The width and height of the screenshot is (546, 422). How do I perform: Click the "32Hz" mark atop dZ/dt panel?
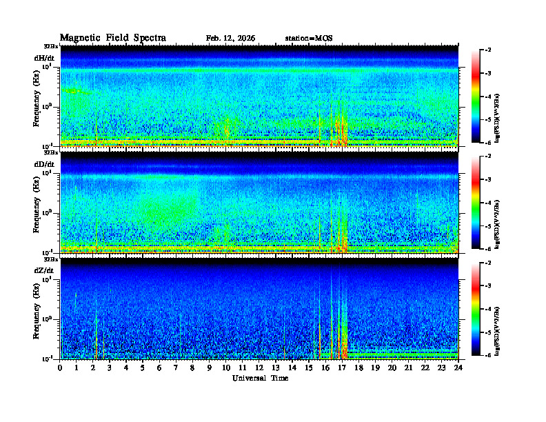(51, 259)
